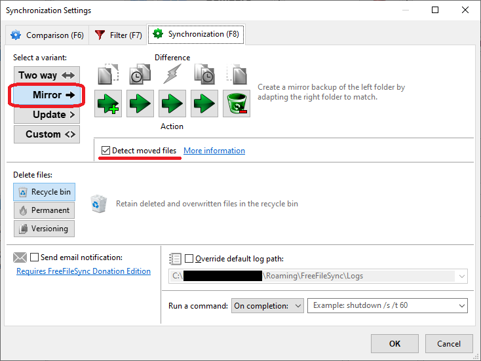Expand the log folder path dropdown
Screen dimensions: 481x361
[x=462, y=276]
